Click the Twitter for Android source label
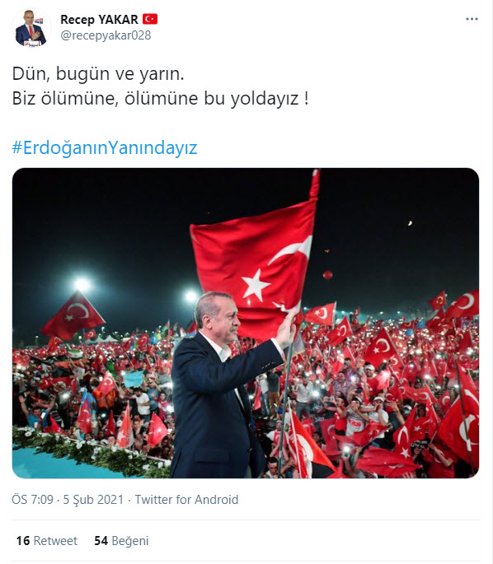This screenshot has width=493, height=564. [186, 500]
